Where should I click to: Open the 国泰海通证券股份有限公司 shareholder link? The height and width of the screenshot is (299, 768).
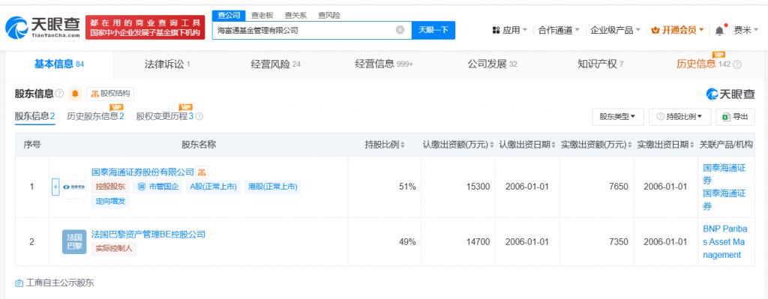(x=143, y=172)
